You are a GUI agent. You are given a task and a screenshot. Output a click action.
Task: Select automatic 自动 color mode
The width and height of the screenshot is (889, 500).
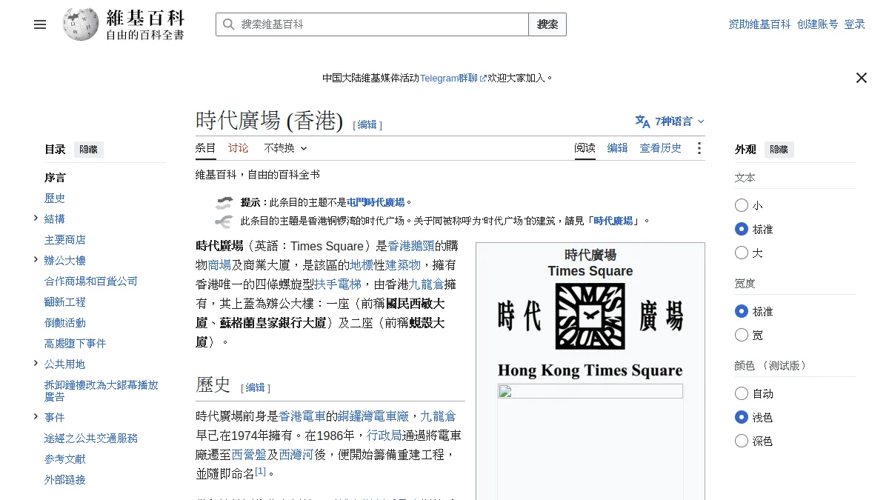[742, 393]
